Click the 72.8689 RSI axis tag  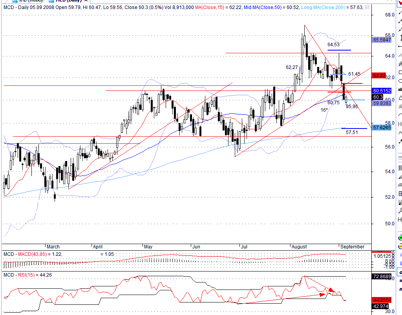point(382,276)
